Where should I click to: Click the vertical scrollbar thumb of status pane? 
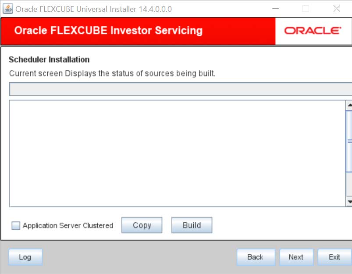349,141
